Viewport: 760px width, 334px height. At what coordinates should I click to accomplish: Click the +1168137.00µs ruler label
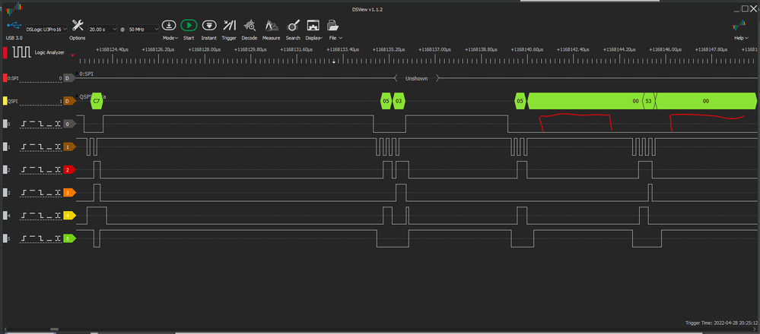(x=434, y=49)
